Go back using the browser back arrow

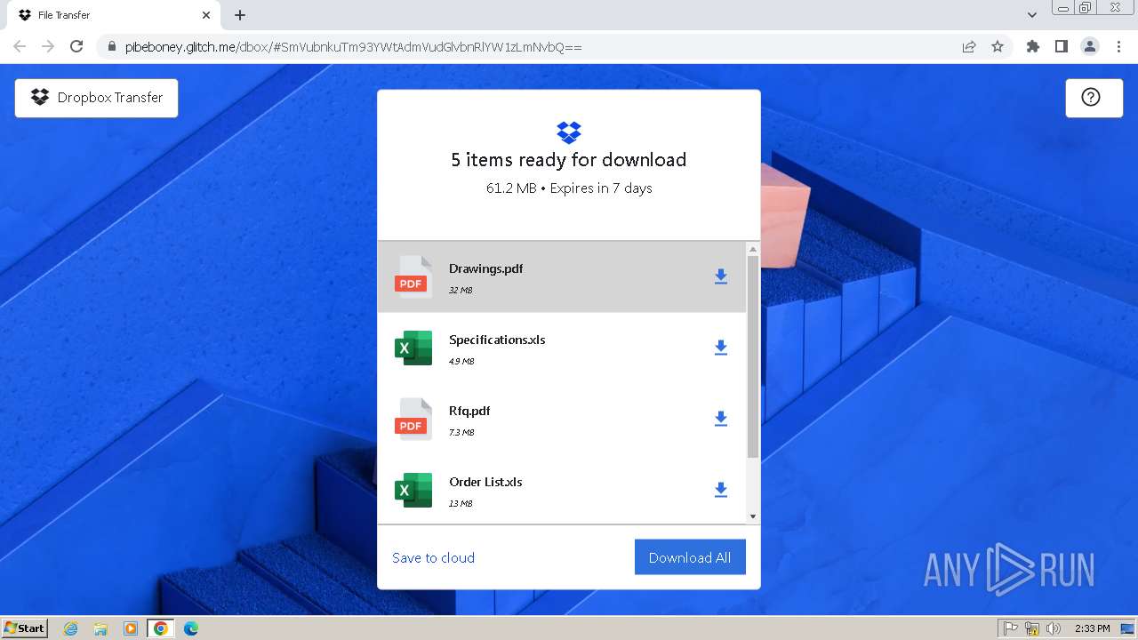click(20, 46)
